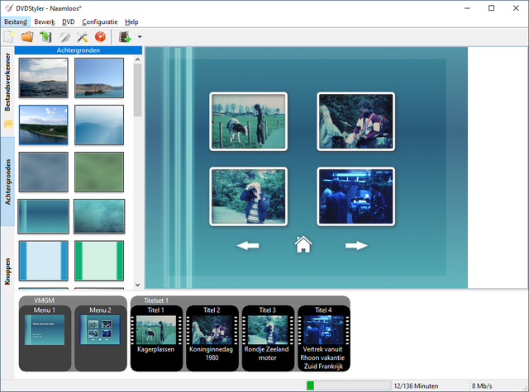The width and height of the screenshot is (529, 392).
Task: Click the left arrow on menu canvas
Action: [248, 245]
